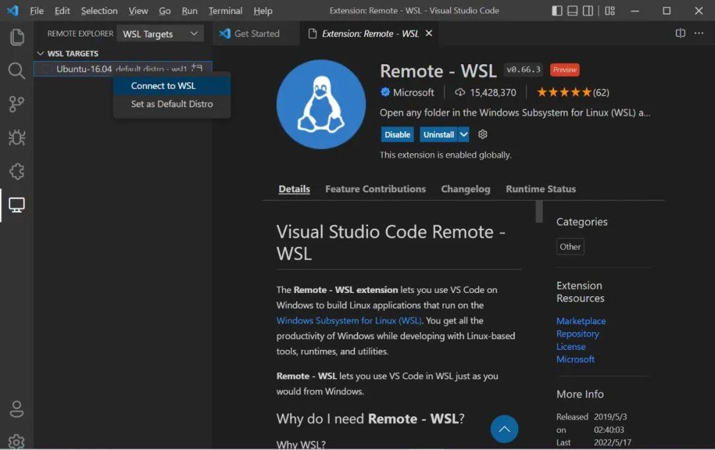Open the Run and Debug view
Viewport: 715px width, 450px height.
click(x=17, y=137)
